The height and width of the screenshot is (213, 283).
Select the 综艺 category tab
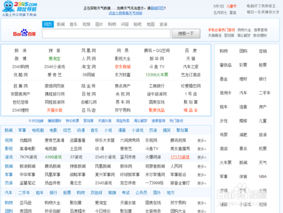click(67, 131)
